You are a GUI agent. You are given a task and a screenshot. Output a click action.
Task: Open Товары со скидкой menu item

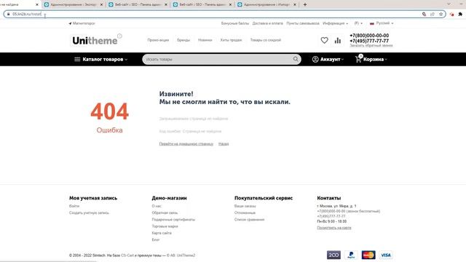[265, 40]
